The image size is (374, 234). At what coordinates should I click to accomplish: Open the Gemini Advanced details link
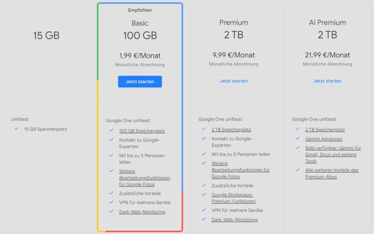(324, 139)
